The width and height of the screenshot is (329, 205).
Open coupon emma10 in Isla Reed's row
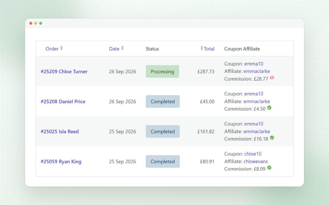(254, 124)
